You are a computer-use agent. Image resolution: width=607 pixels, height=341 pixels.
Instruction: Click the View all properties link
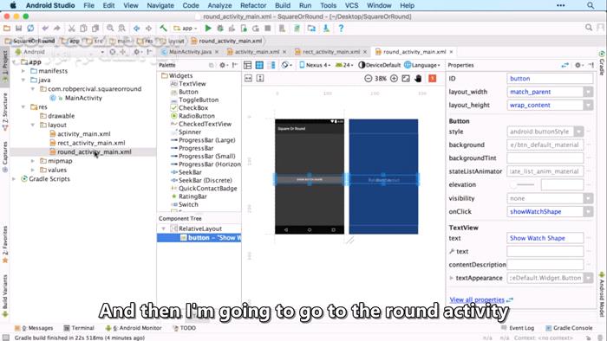click(x=477, y=299)
